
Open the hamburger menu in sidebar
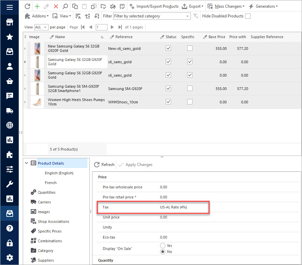pyautogui.click(x=10, y=7)
